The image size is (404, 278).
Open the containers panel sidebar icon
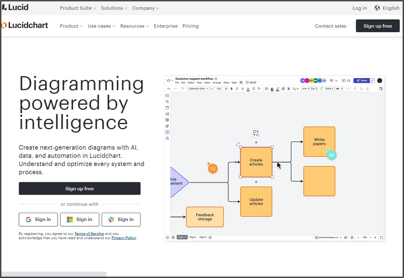tap(167, 108)
